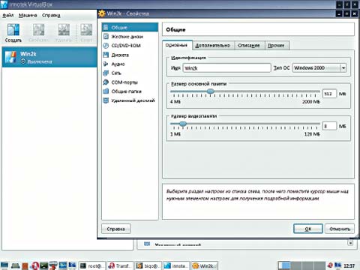
Task: Click the Win2k dialog title icon
Action: point(102,13)
